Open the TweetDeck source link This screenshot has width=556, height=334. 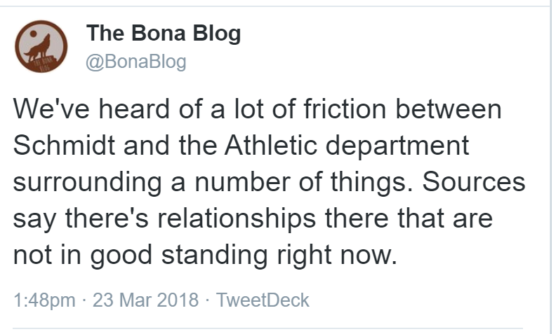263,300
